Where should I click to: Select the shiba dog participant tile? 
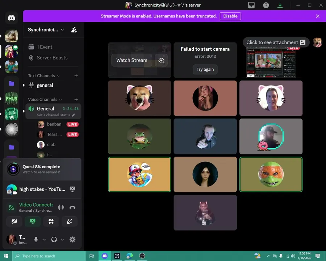tap(139, 98)
